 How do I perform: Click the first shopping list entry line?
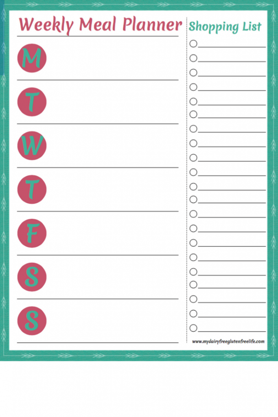[232, 44]
